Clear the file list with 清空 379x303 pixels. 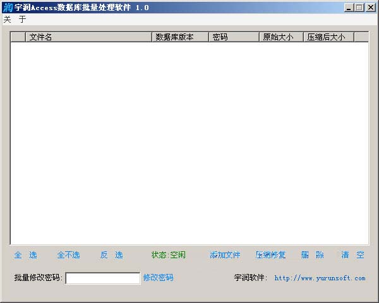pyautogui.click(x=352, y=255)
